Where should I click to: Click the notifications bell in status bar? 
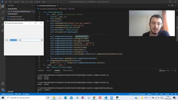tap(175, 94)
